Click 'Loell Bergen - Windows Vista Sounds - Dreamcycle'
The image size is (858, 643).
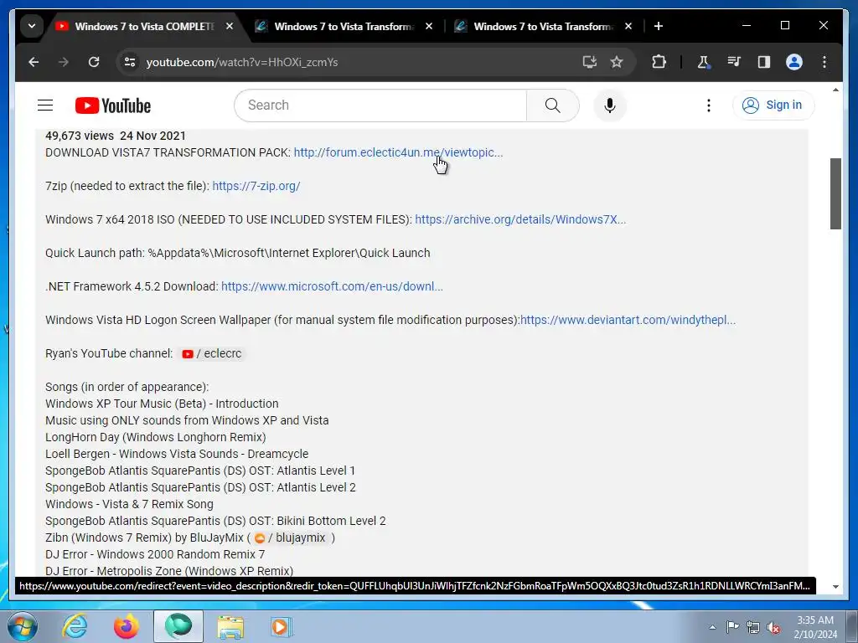[177, 454]
